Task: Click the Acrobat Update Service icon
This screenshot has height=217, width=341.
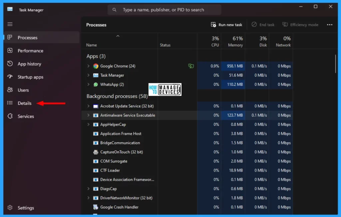Action: point(96,106)
